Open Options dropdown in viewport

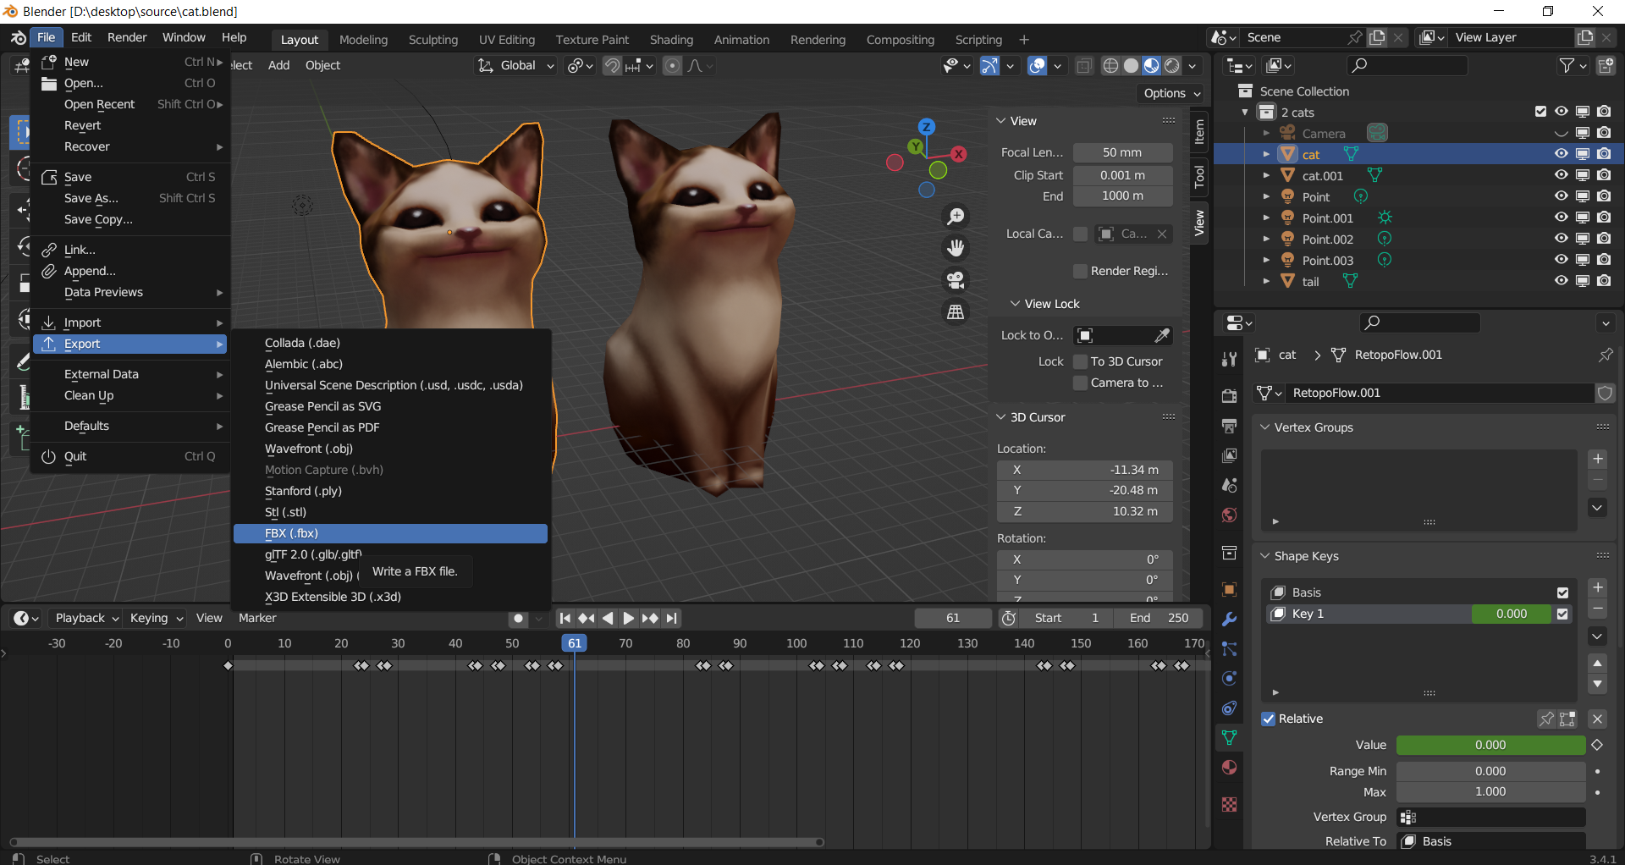pos(1171,93)
